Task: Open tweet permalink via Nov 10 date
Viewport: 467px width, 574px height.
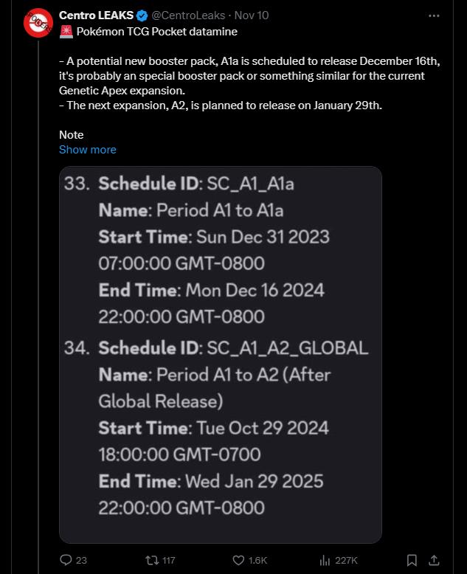Action: pyautogui.click(x=251, y=15)
